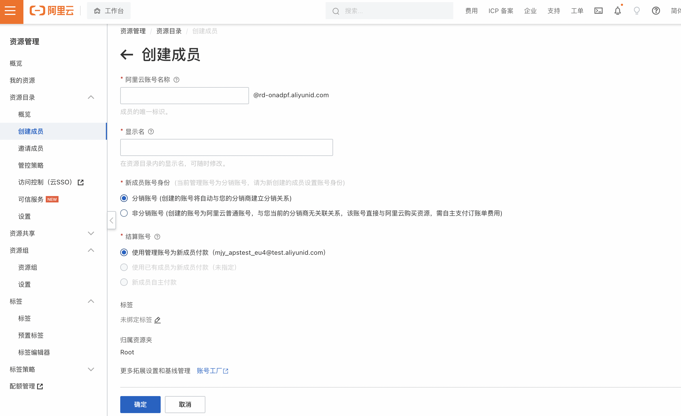Open 管控策略 in the sidebar
681x416 pixels.
point(31,165)
